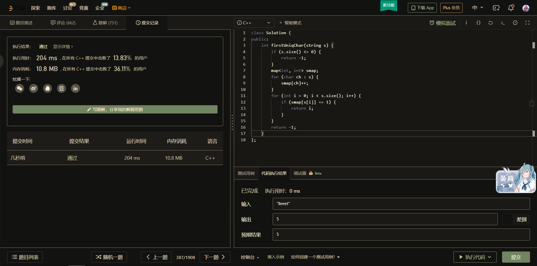Open the problem list button
The image size is (537, 266).
[x=25, y=257]
